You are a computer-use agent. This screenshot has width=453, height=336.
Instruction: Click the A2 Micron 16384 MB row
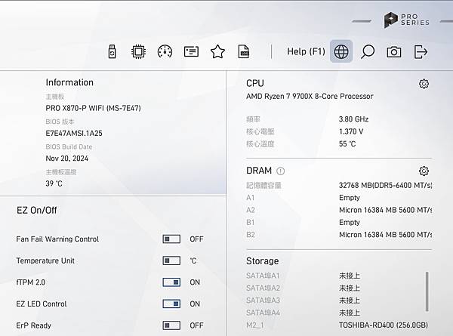[339, 210]
